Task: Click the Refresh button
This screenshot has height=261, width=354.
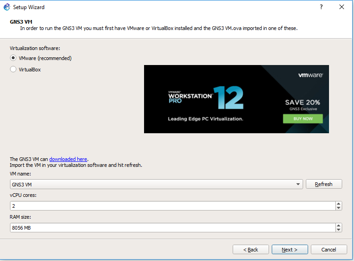Action: [324, 184]
